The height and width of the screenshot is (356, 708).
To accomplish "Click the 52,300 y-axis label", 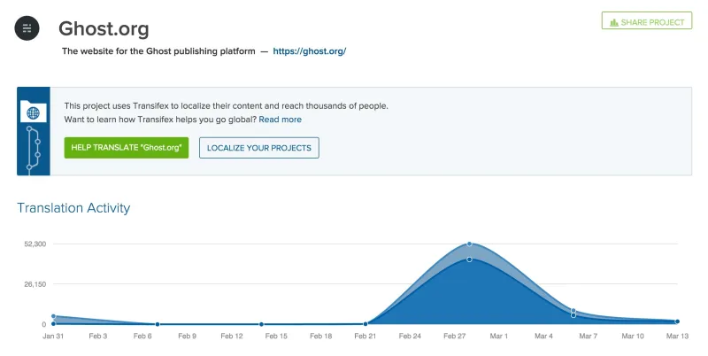I will coord(34,244).
